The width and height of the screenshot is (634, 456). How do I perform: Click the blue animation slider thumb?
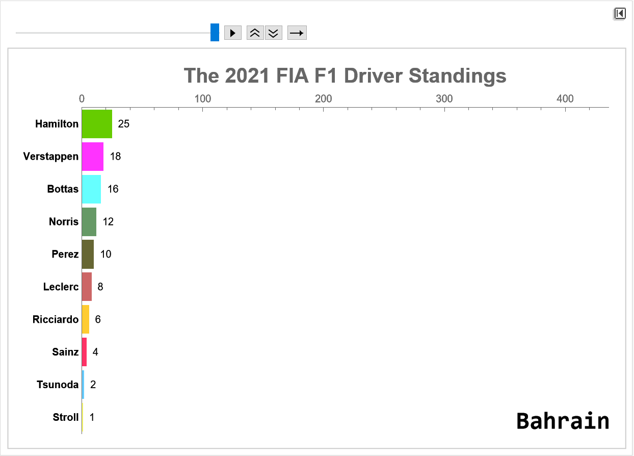(215, 33)
